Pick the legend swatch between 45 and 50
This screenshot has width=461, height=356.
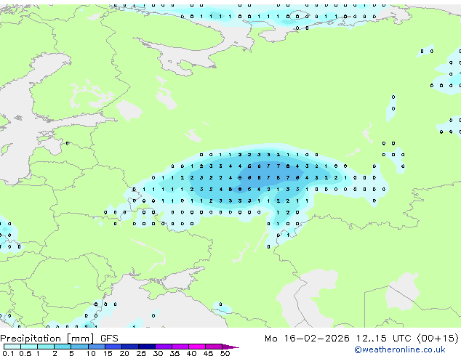214,347
